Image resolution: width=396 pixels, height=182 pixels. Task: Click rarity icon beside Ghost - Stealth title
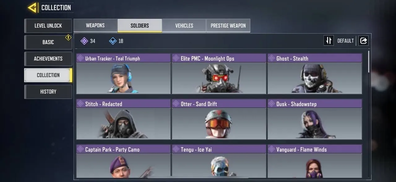(x=272, y=58)
